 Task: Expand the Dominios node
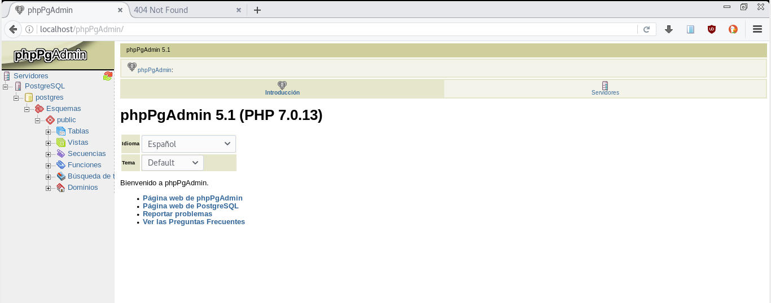pos(49,188)
